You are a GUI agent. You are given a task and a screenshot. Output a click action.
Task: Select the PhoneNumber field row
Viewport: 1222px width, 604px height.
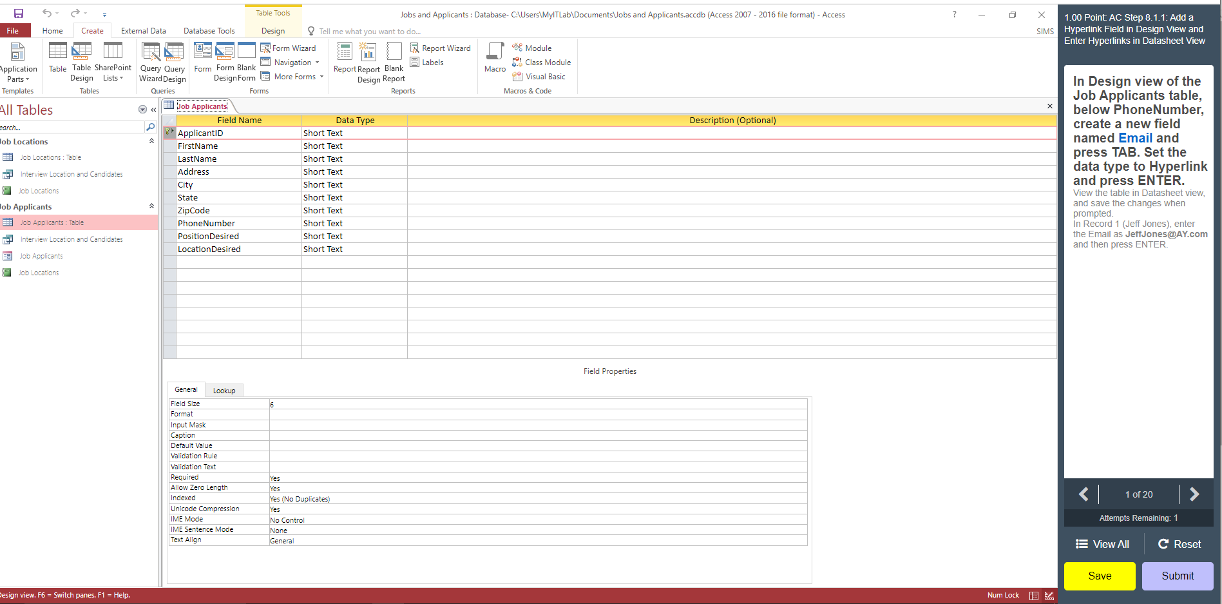tap(206, 223)
